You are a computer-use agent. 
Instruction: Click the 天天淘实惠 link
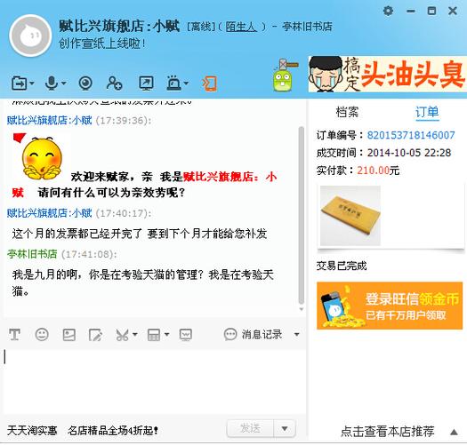tap(32, 431)
